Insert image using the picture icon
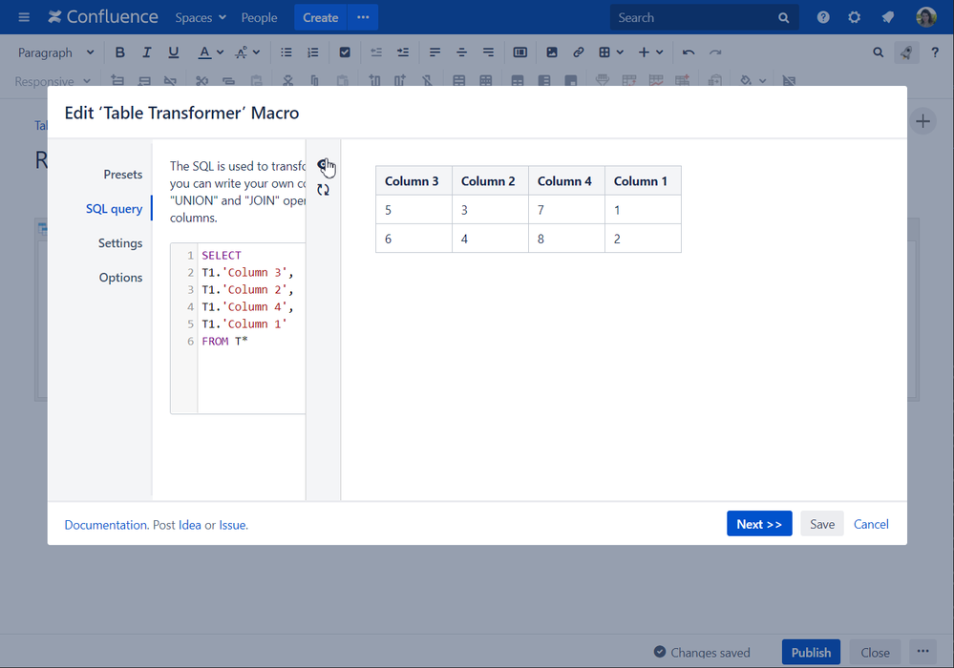This screenshot has height=668, width=954. pyautogui.click(x=551, y=52)
